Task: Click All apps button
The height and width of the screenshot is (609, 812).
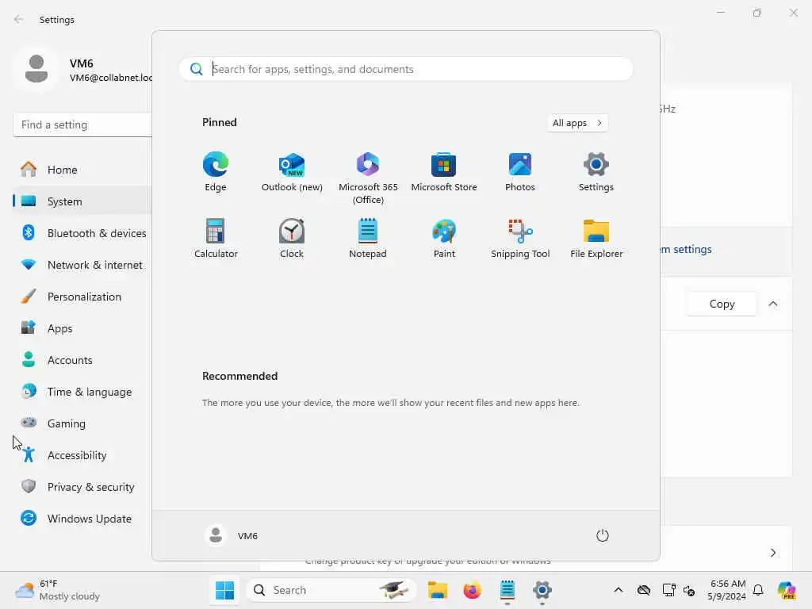Action: (x=577, y=123)
